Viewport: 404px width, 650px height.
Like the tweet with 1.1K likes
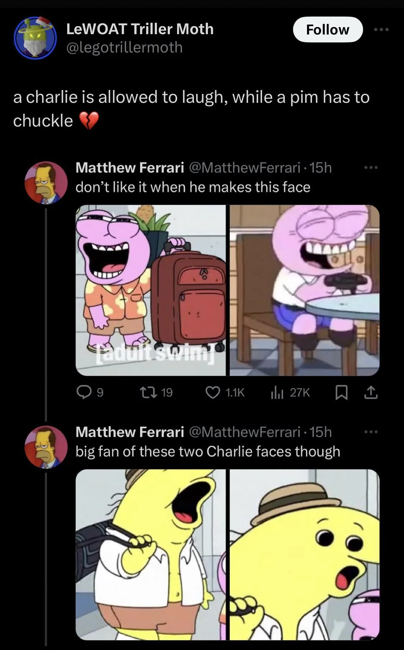pos(213,392)
